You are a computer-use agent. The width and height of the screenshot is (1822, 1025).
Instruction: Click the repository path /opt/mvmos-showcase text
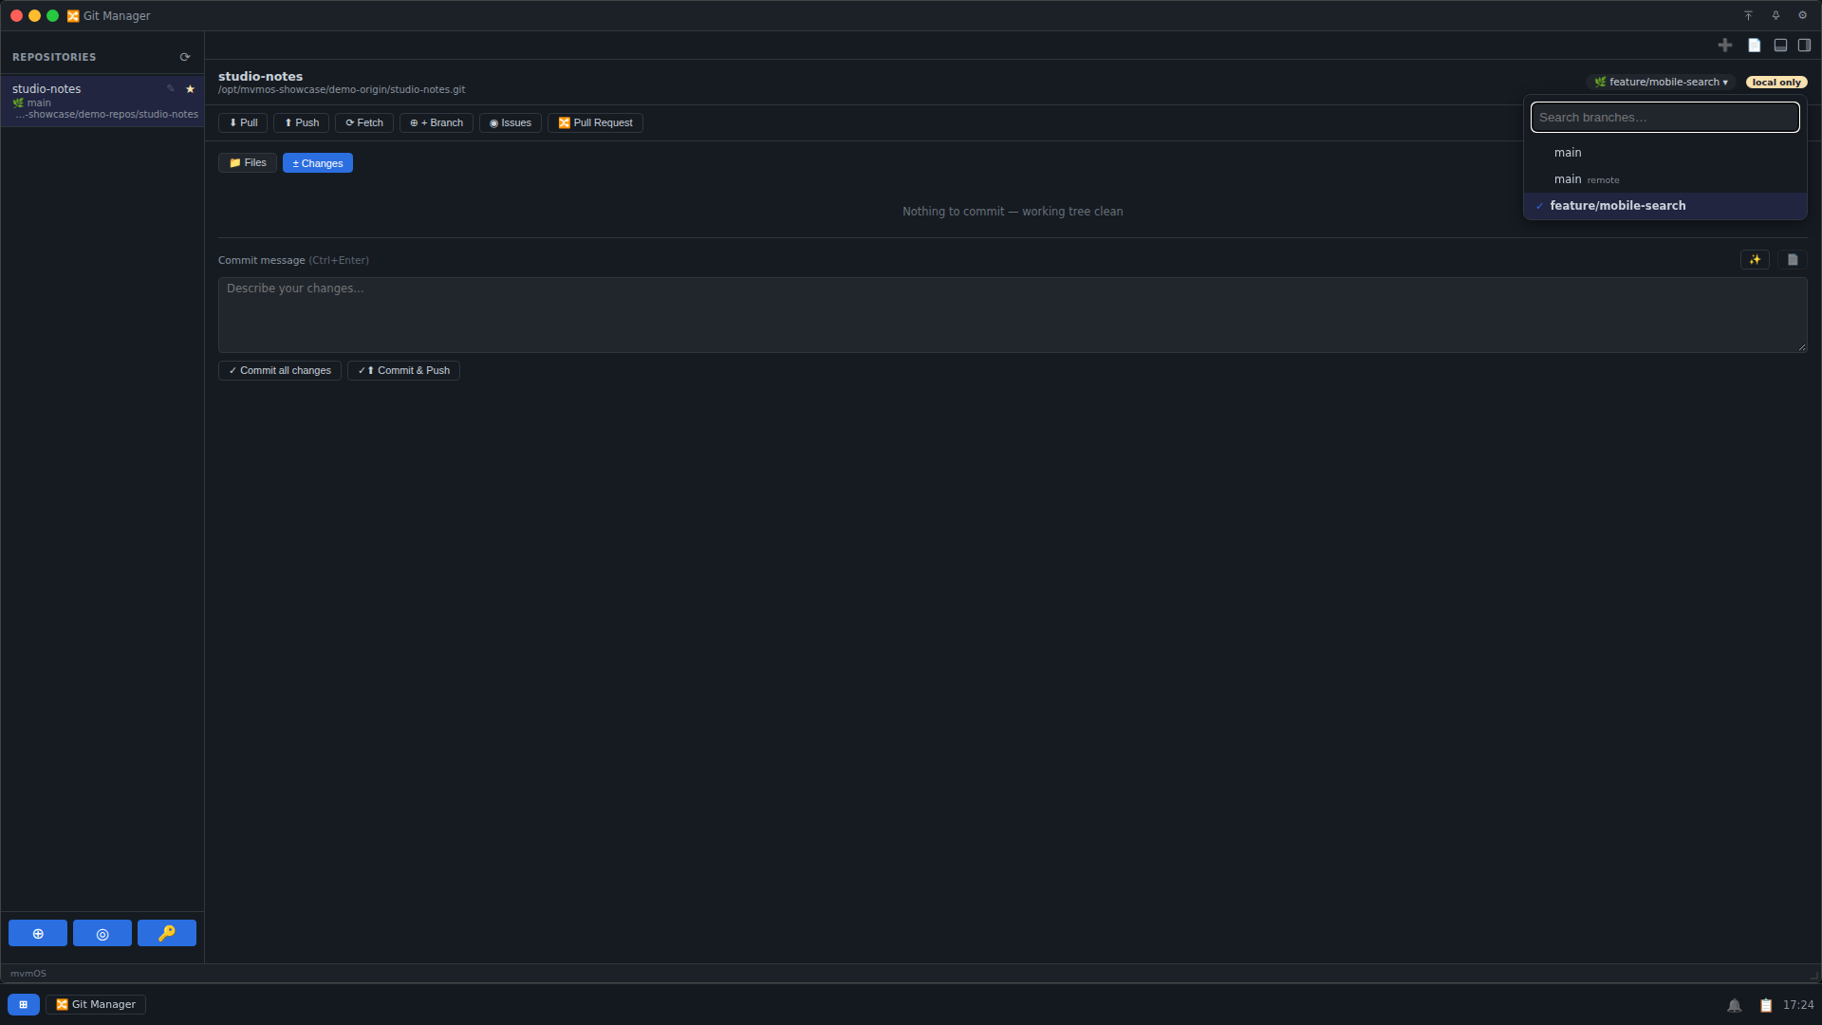pyautogui.click(x=342, y=90)
